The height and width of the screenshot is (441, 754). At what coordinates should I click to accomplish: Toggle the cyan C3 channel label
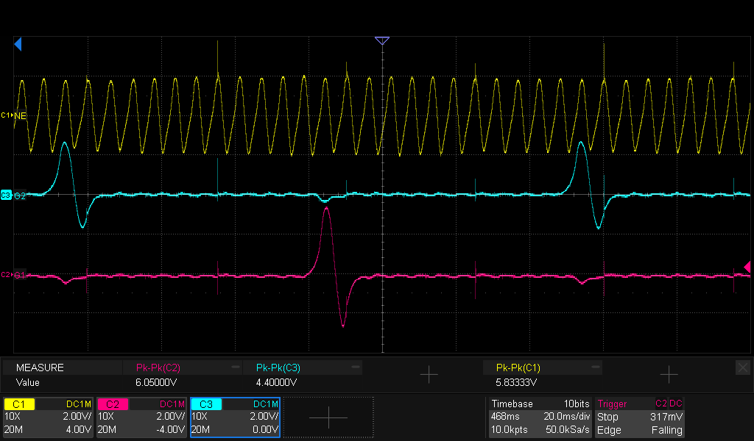206,404
